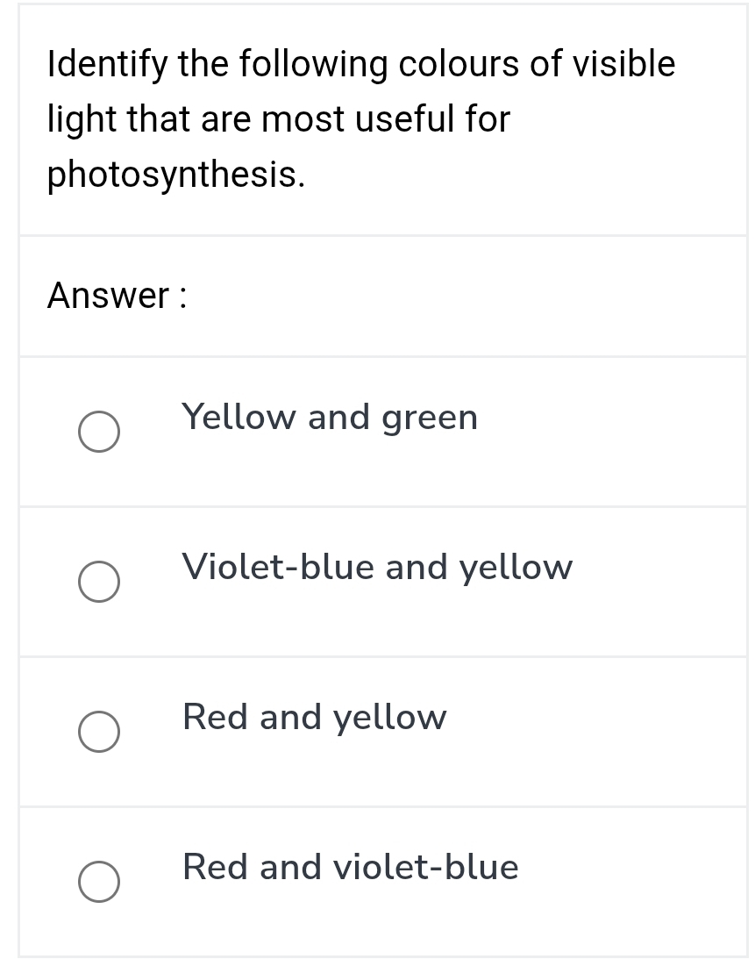Image resolution: width=755 pixels, height=959 pixels.
Task: Choose the "Violet-blue and yellow" radio button
Action: point(99,582)
